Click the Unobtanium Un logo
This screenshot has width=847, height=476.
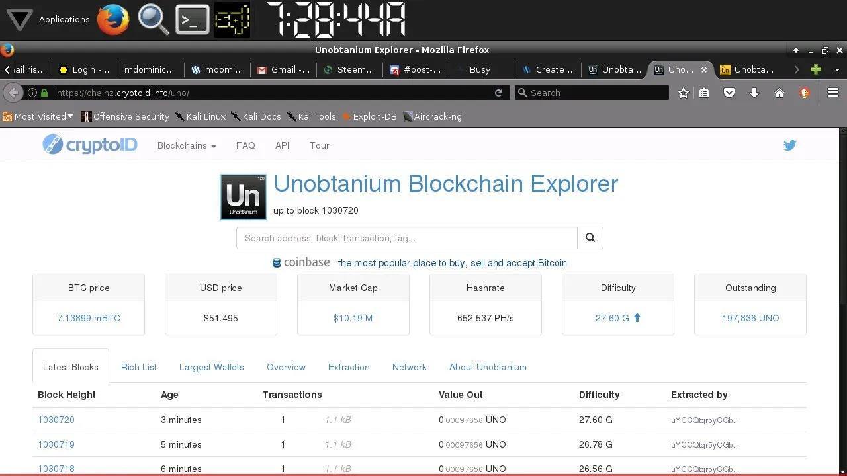click(x=244, y=196)
